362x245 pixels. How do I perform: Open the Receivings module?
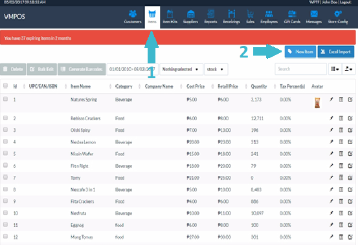[231, 17]
